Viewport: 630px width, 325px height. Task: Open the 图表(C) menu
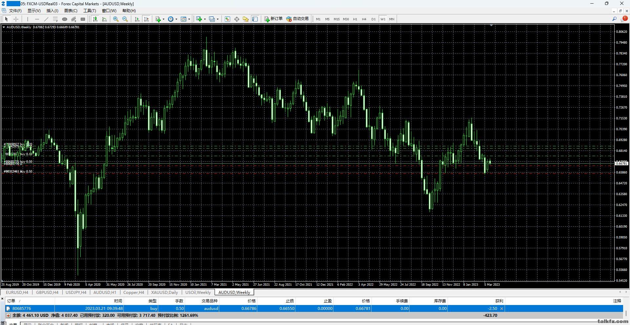pos(71,10)
